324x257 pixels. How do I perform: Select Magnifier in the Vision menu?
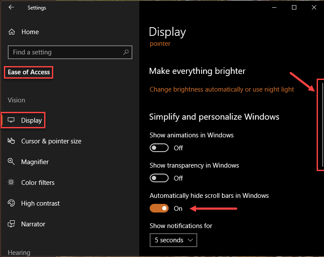[x=35, y=162]
